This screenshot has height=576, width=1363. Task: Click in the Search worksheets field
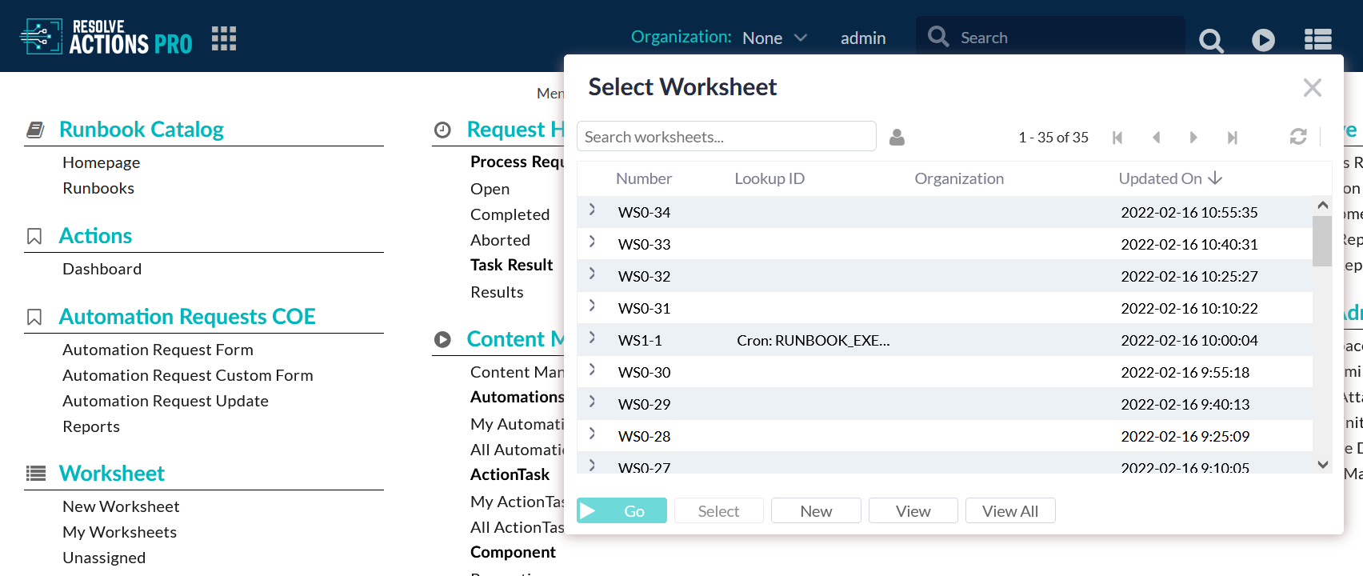point(725,137)
